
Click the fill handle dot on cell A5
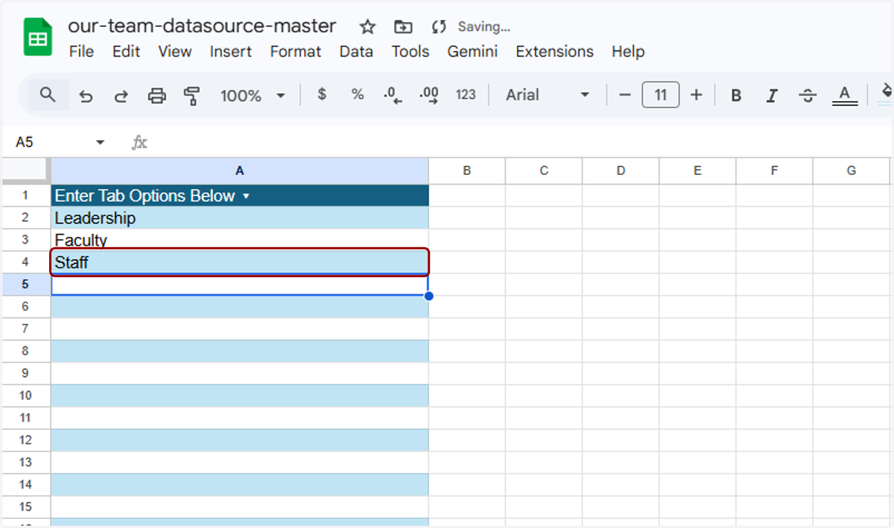(428, 296)
